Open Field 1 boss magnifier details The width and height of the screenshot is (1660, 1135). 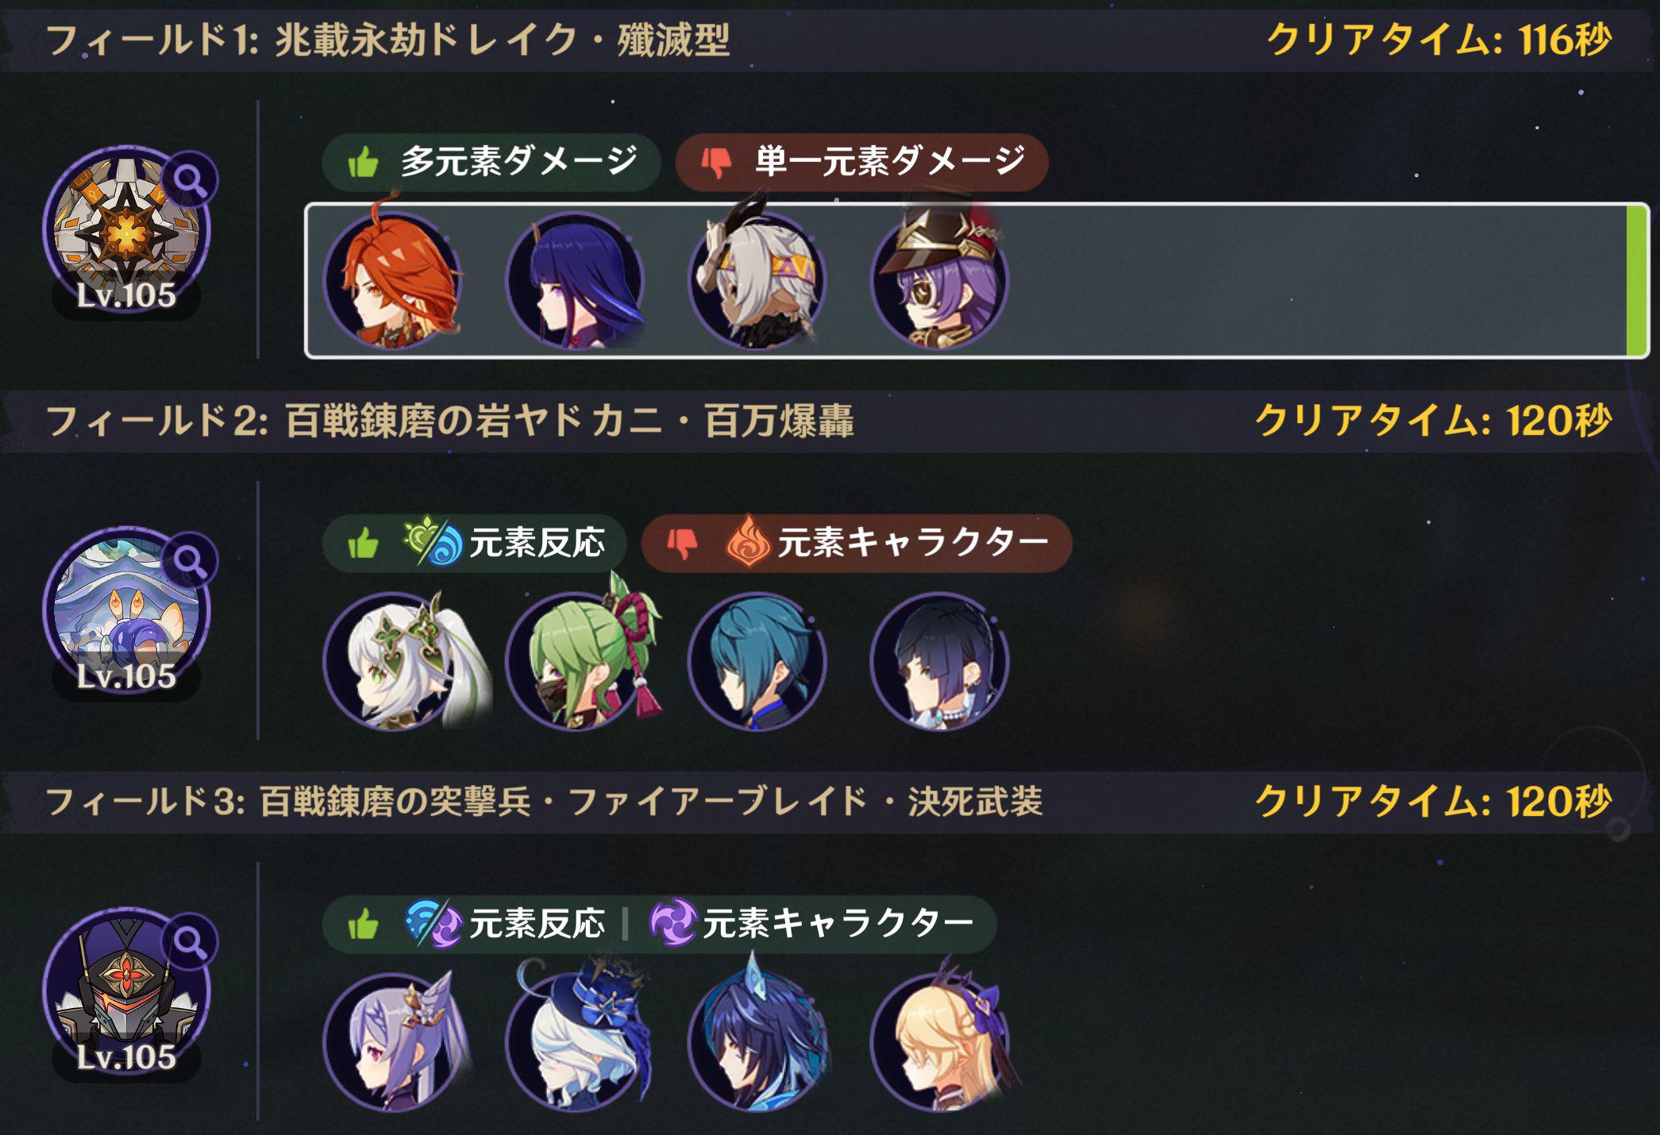pos(190,181)
